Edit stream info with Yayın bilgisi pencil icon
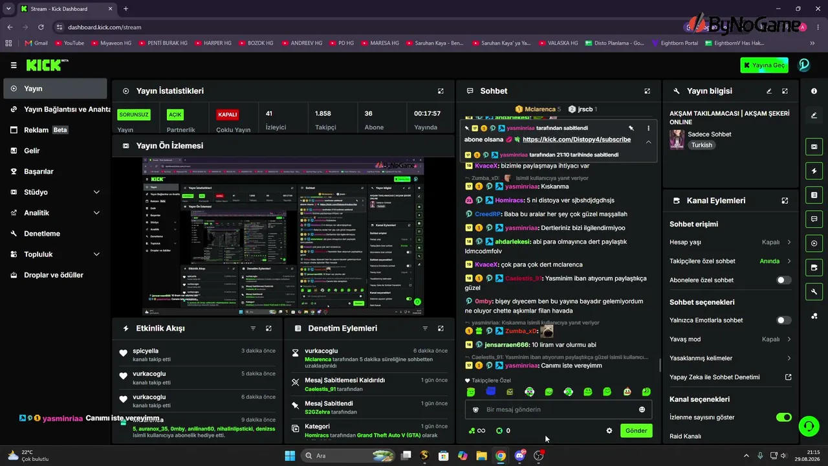 click(769, 91)
